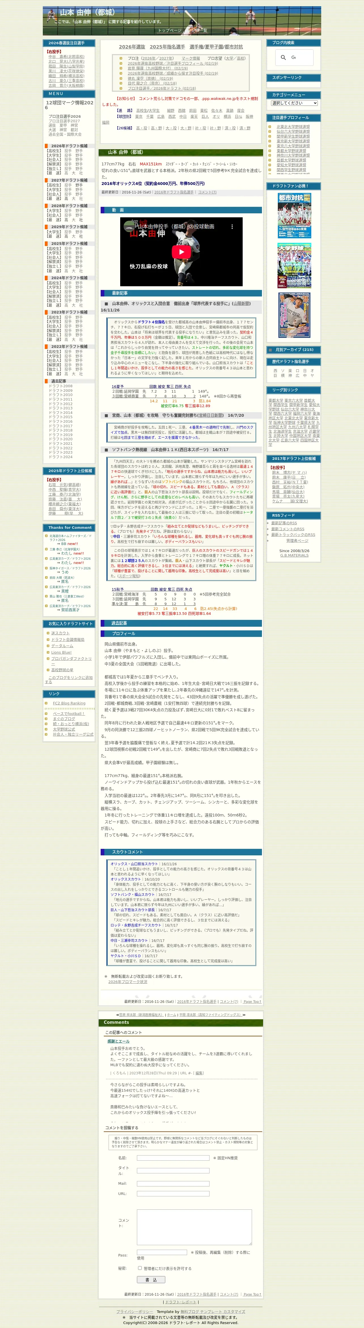Open the 北東北大学野球連盟 profile link
The image size is (364, 1328).
click(293, 127)
